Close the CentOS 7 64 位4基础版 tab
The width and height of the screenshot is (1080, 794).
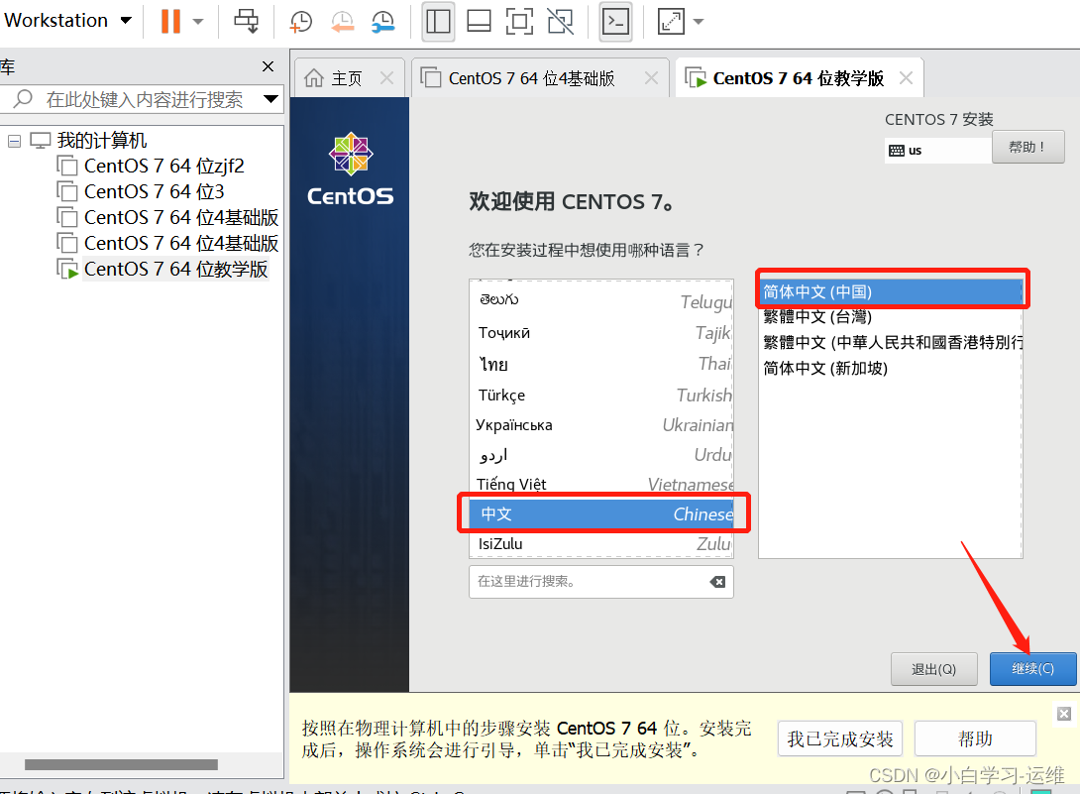click(x=651, y=78)
